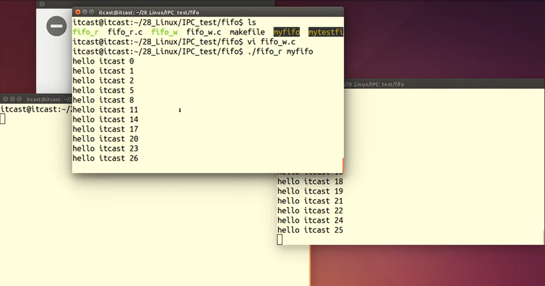Close the left background terminal window
The width and height of the screenshot is (545, 286).
point(5,99)
